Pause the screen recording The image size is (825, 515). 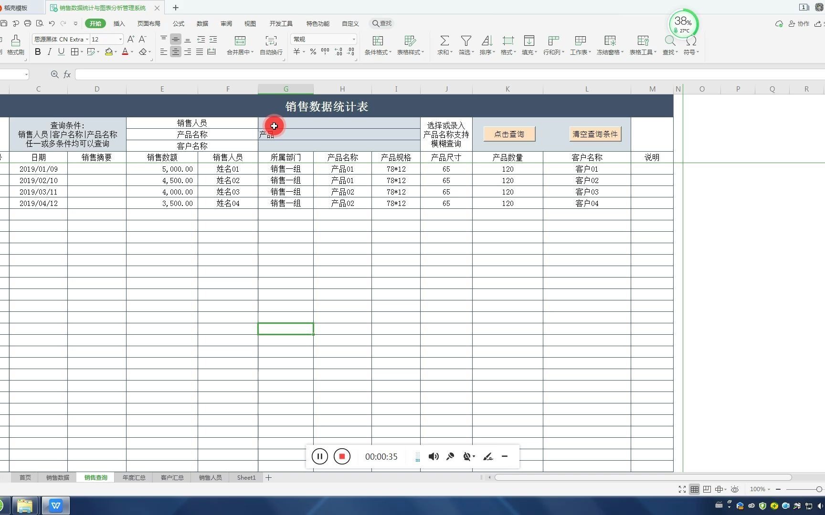click(x=319, y=456)
